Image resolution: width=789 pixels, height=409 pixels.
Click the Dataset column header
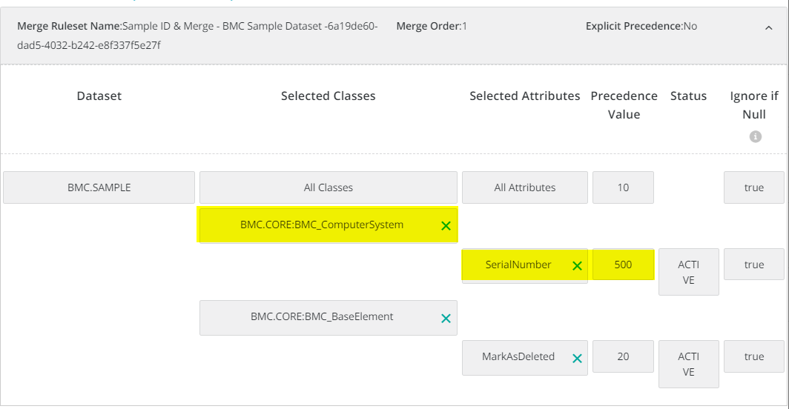click(x=99, y=96)
